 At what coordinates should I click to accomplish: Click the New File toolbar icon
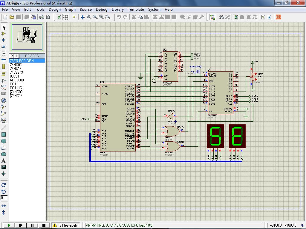[x=5, y=17]
